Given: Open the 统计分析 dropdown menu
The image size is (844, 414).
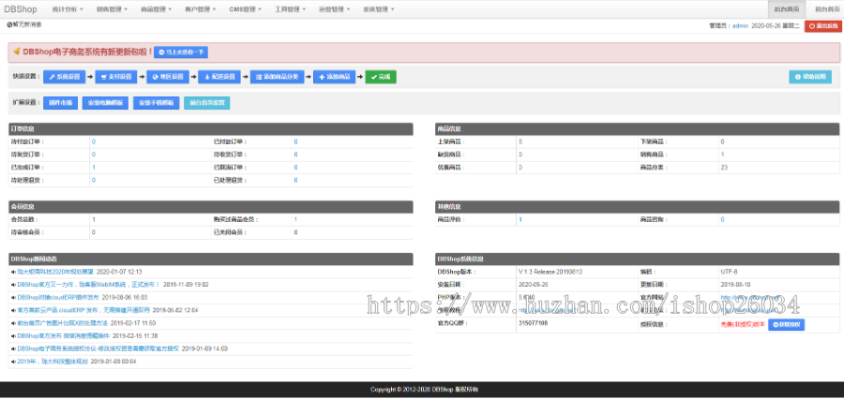Looking at the screenshot, I should point(68,9).
